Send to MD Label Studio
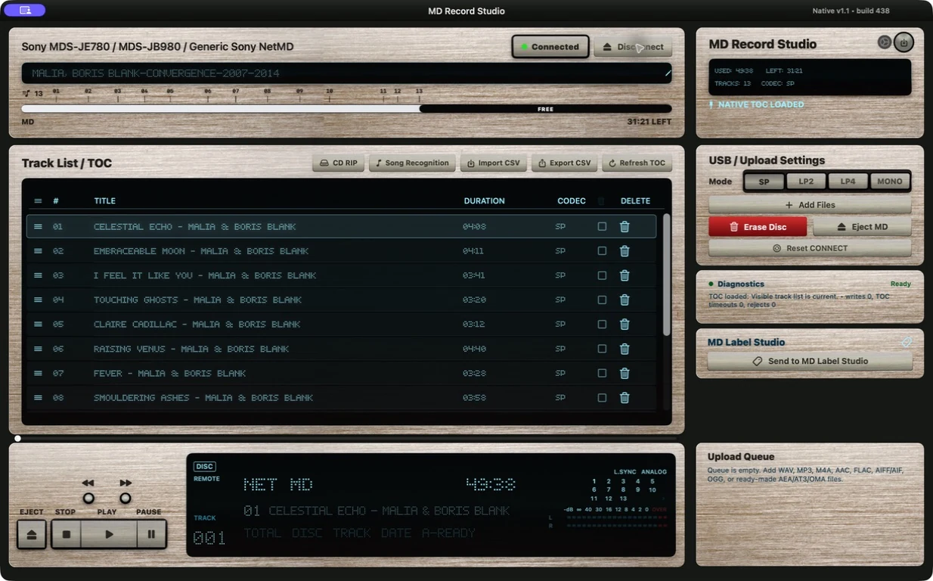 (810, 362)
